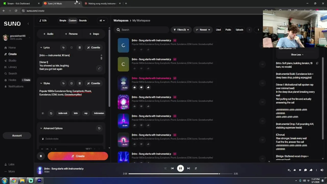
Task: Open the v6 model version dropdown
Action: point(102,20)
